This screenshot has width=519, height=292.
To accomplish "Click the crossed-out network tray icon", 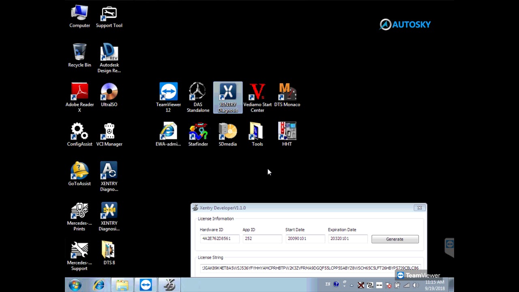I will click(x=361, y=286).
